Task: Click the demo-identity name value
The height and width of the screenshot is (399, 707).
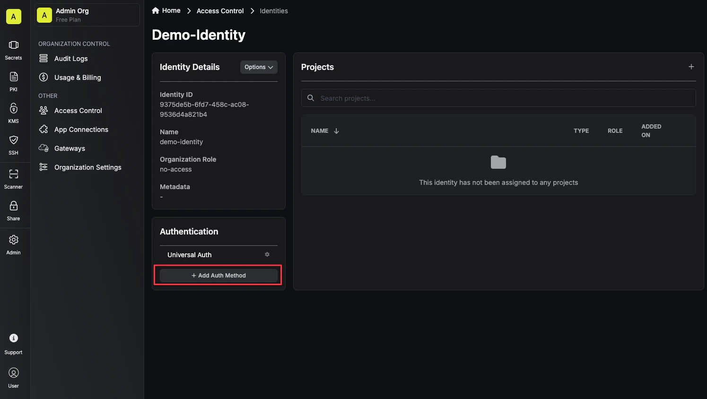Action: click(x=181, y=142)
